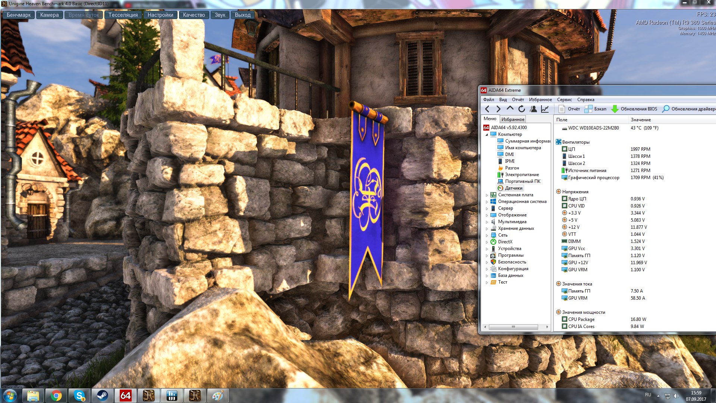The width and height of the screenshot is (716, 403).
Task: Click the user silhouette toolbar icon in AIDA64
Action: (533, 109)
